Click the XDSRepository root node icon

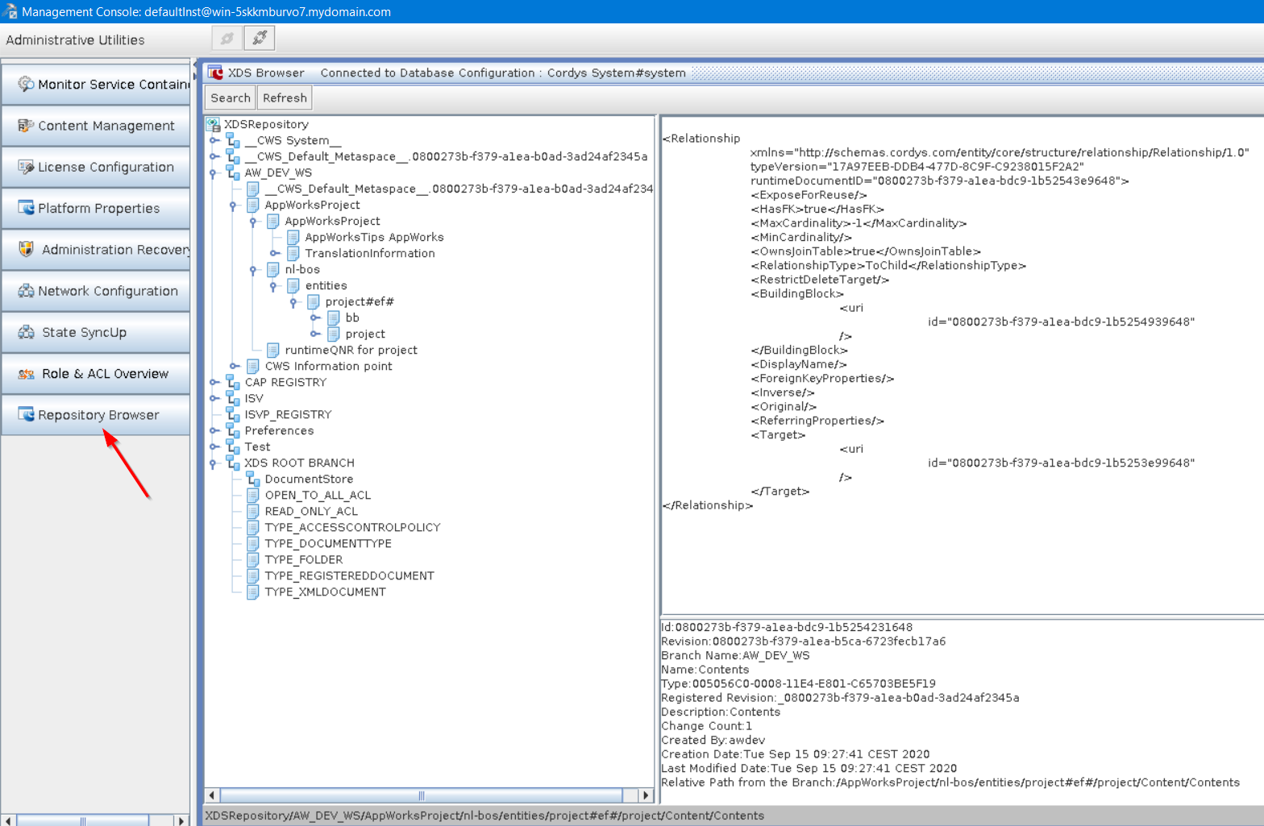pos(213,124)
